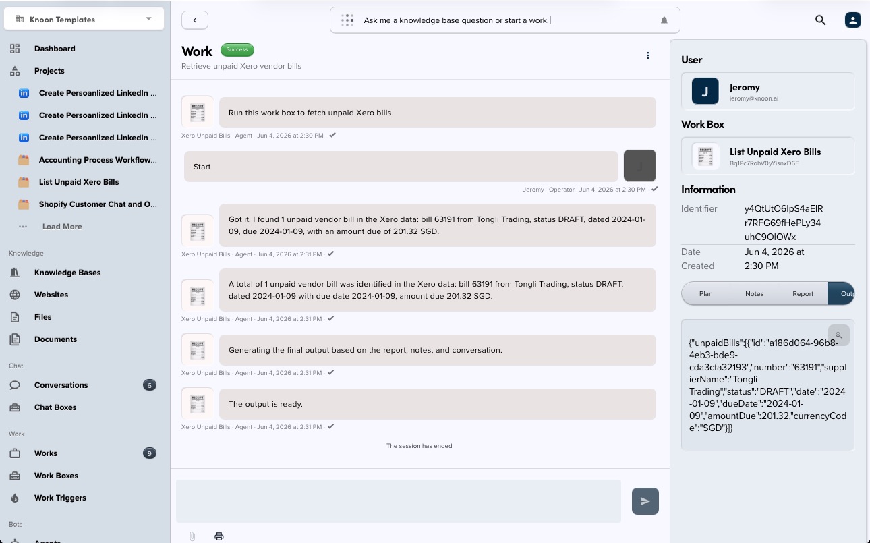Open search with the magnifier icon
The width and height of the screenshot is (870, 543).
click(x=821, y=20)
